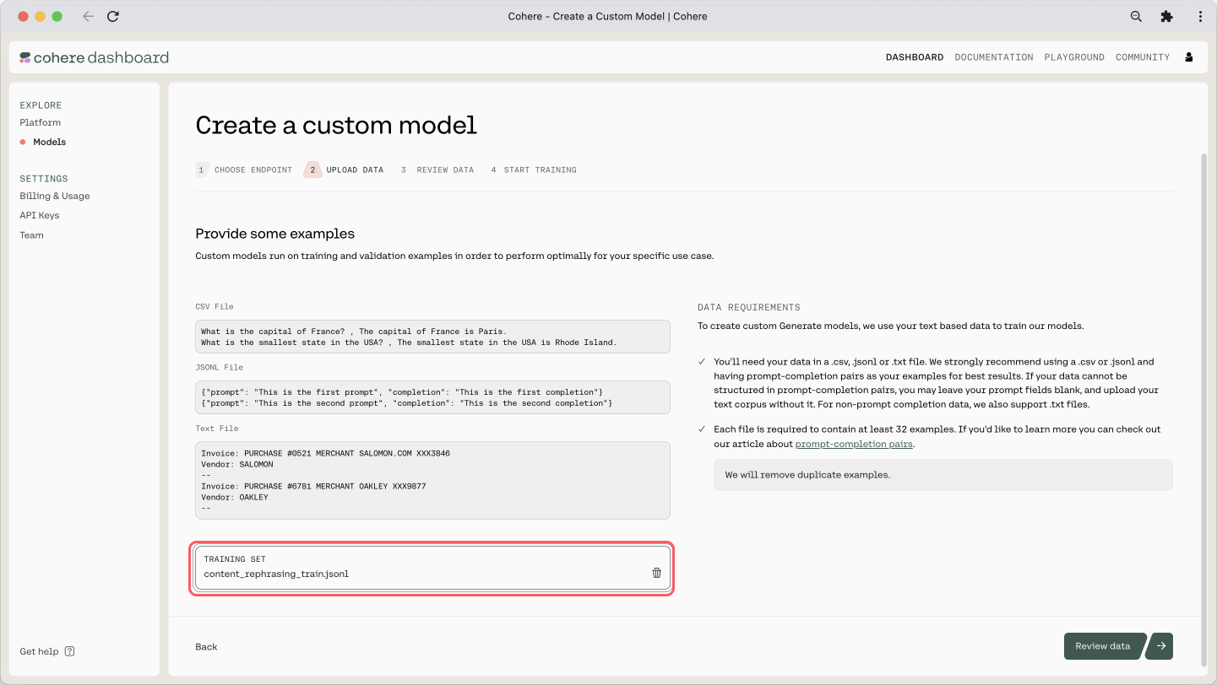This screenshot has width=1217, height=685.
Task: Click the Cohere dashboard logo
Action: (x=95, y=57)
